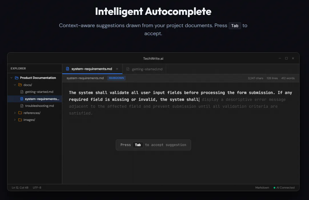309x200 pixels.
Task: Click the images/ folder icon
Action: (20, 120)
